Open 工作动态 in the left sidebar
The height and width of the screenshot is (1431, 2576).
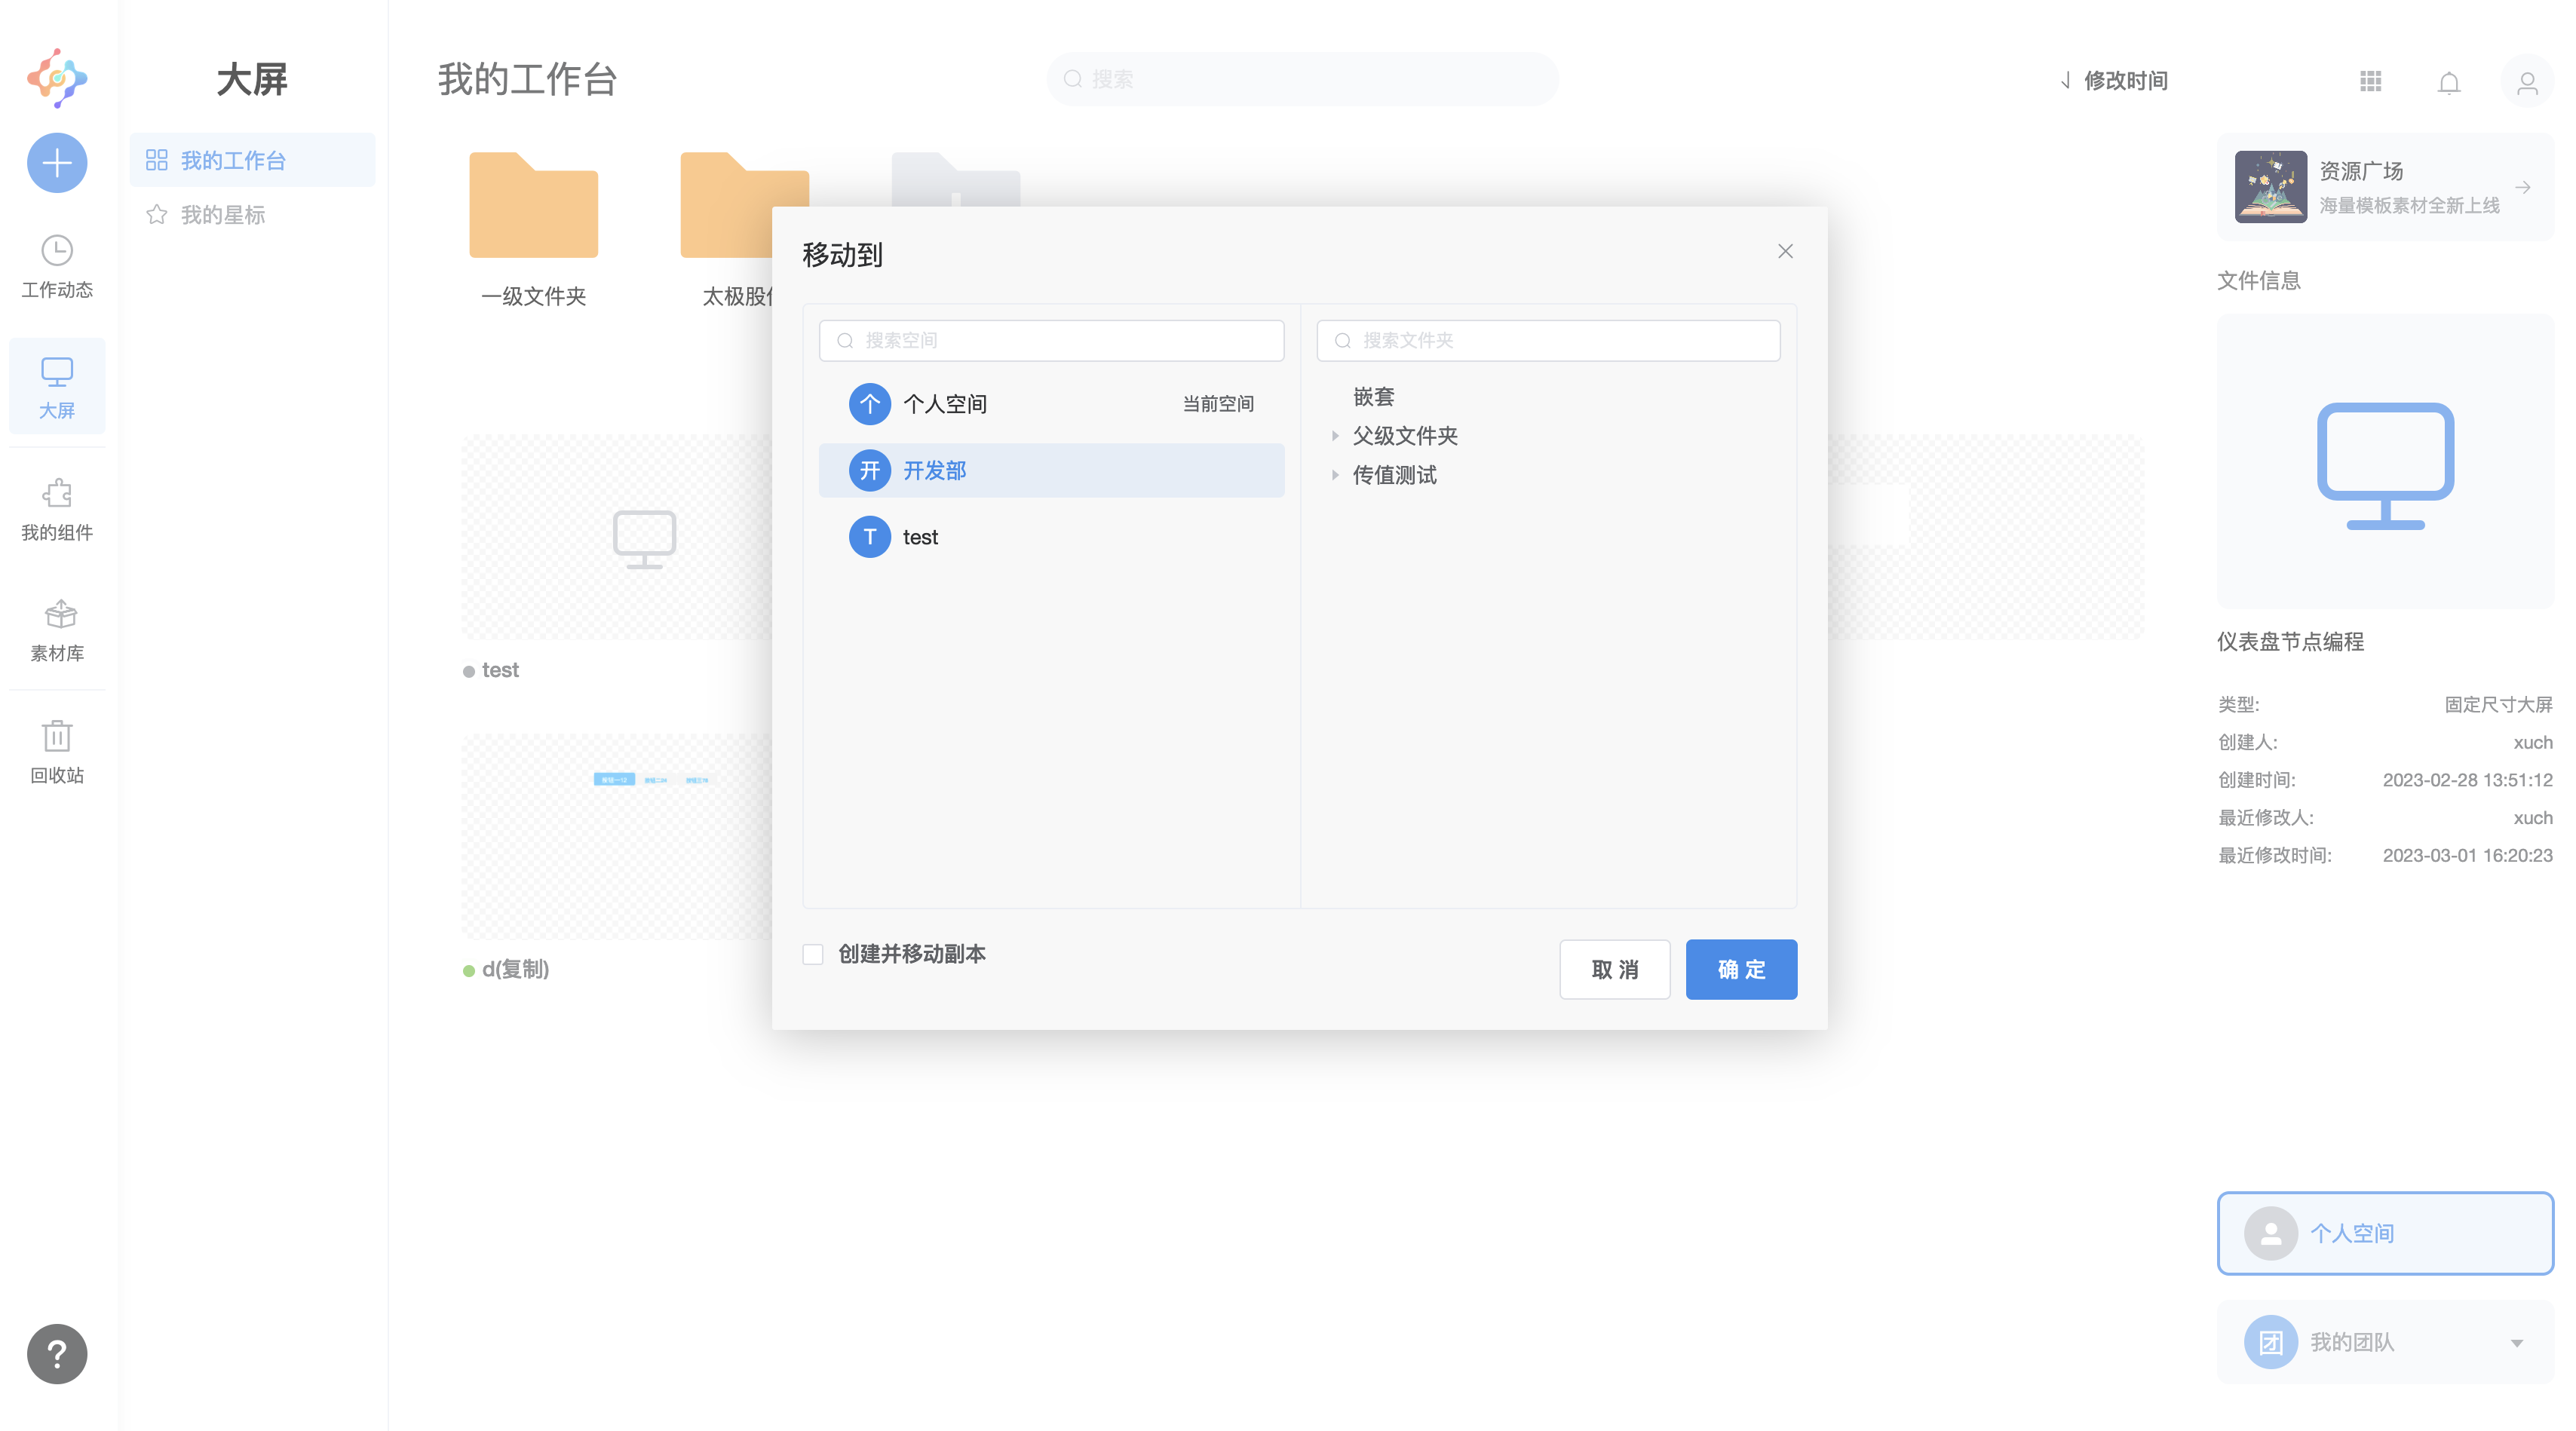[x=57, y=267]
